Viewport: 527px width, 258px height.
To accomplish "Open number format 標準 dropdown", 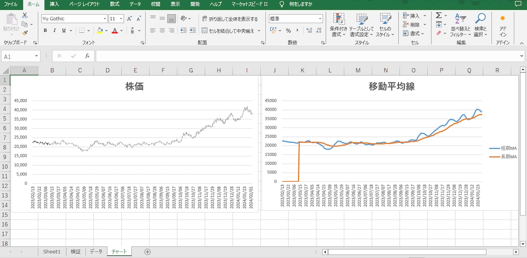I will click(320, 19).
